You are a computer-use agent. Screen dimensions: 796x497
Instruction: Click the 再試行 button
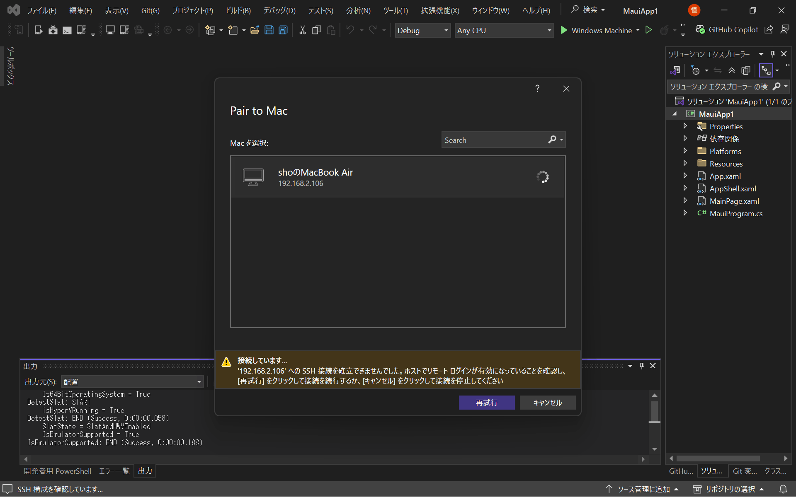(487, 403)
